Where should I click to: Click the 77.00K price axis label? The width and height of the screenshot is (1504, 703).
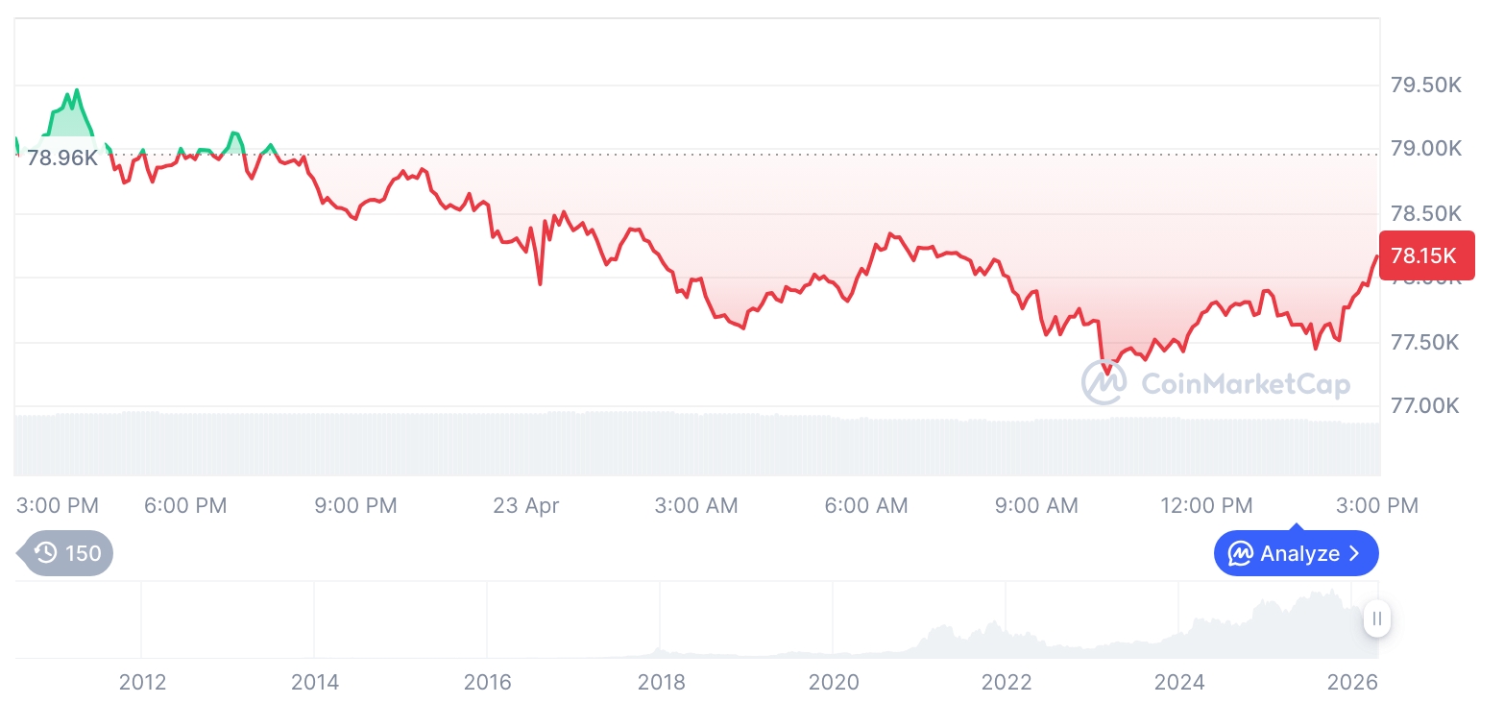point(1425,406)
